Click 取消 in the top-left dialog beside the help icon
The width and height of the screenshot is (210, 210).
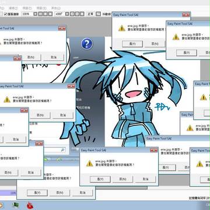tap(54, 58)
